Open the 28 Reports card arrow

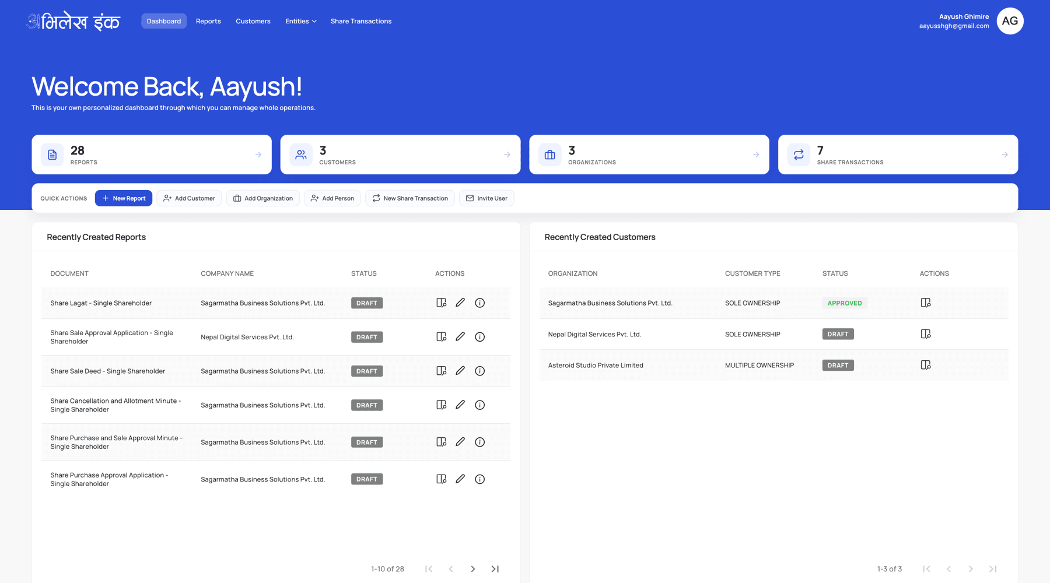click(x=258, y=154)
